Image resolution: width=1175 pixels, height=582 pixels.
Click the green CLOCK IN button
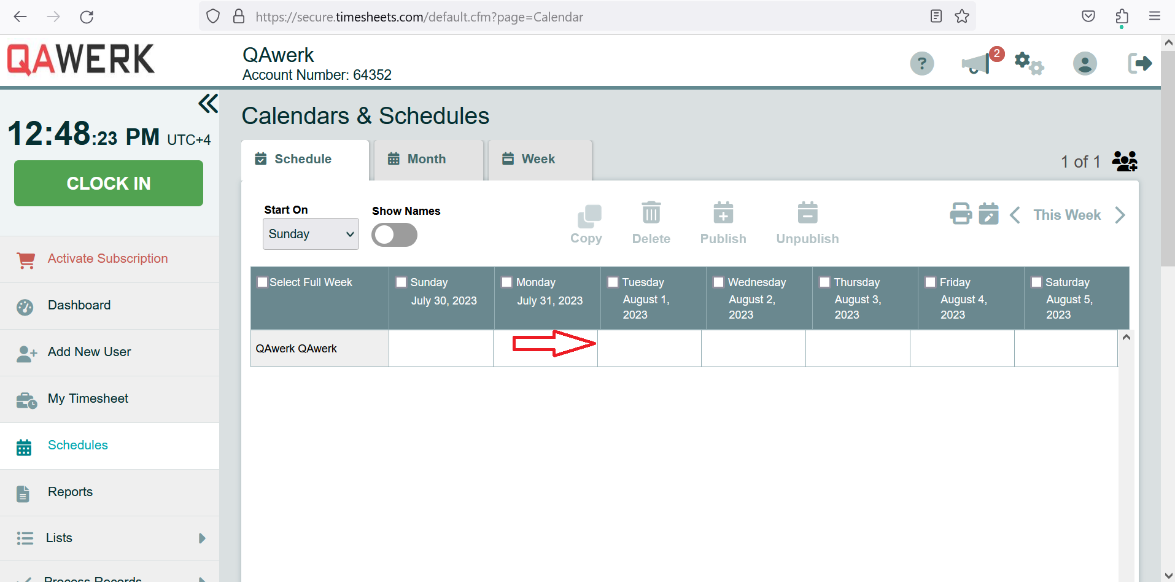pos(109,183)
